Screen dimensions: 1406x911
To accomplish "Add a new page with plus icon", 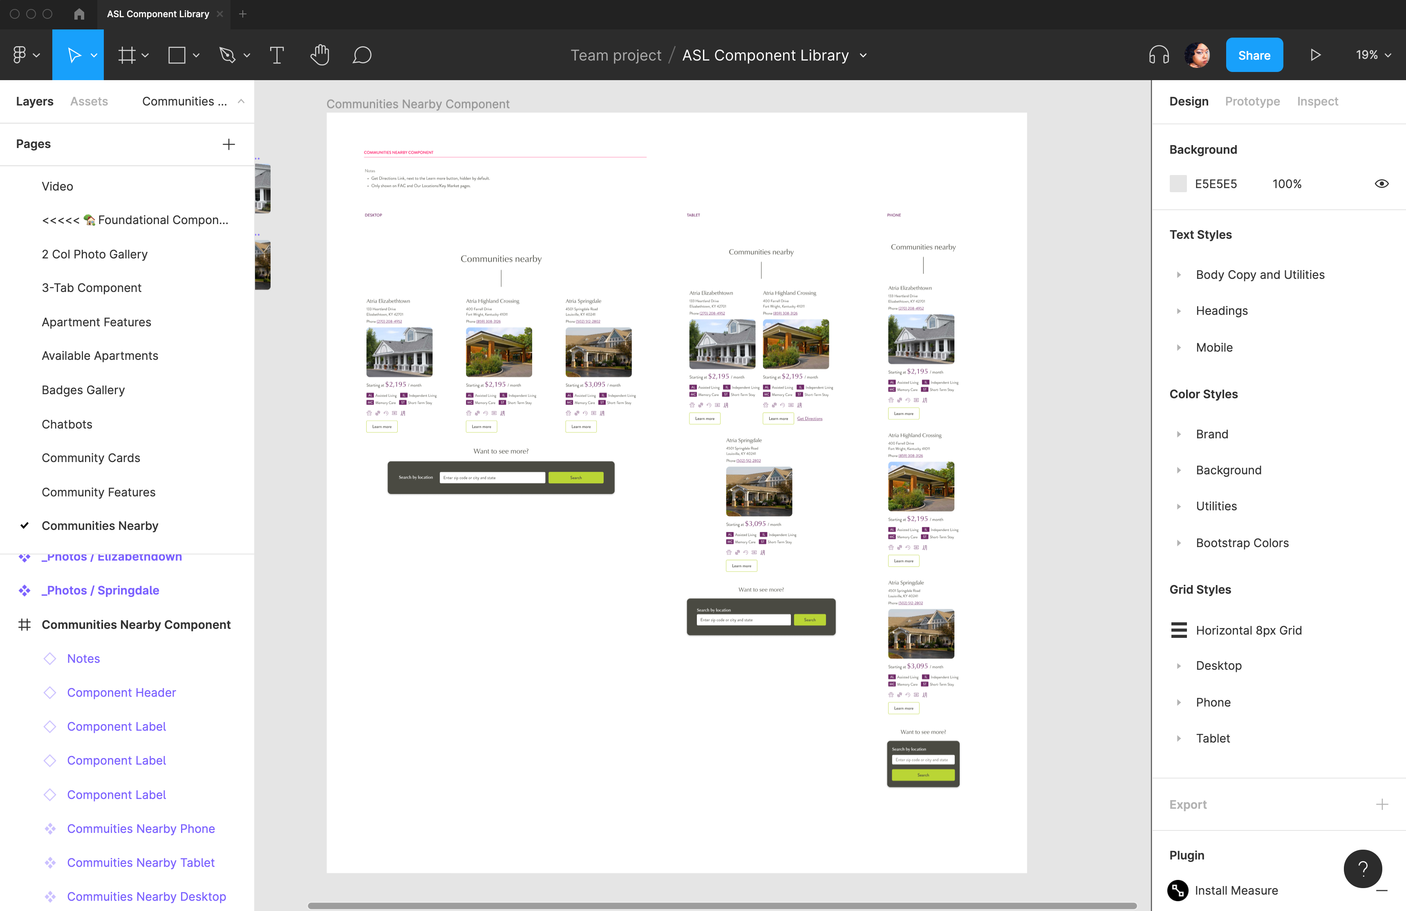I will (x=228, y=144).
